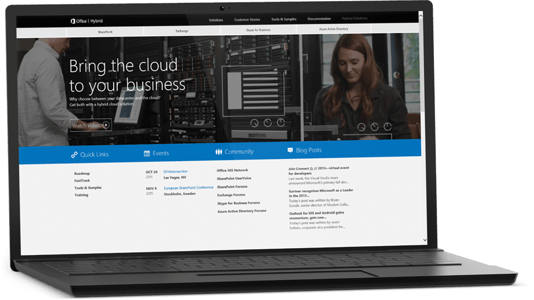Click the Events heading
This screenshot has height=300, width=534.
click(161, 153)
